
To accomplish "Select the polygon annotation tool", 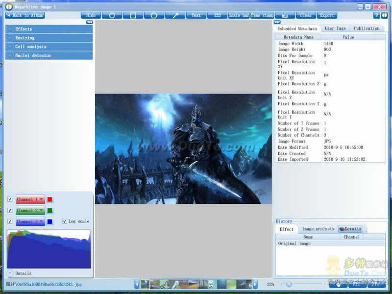I will point(154,15).
